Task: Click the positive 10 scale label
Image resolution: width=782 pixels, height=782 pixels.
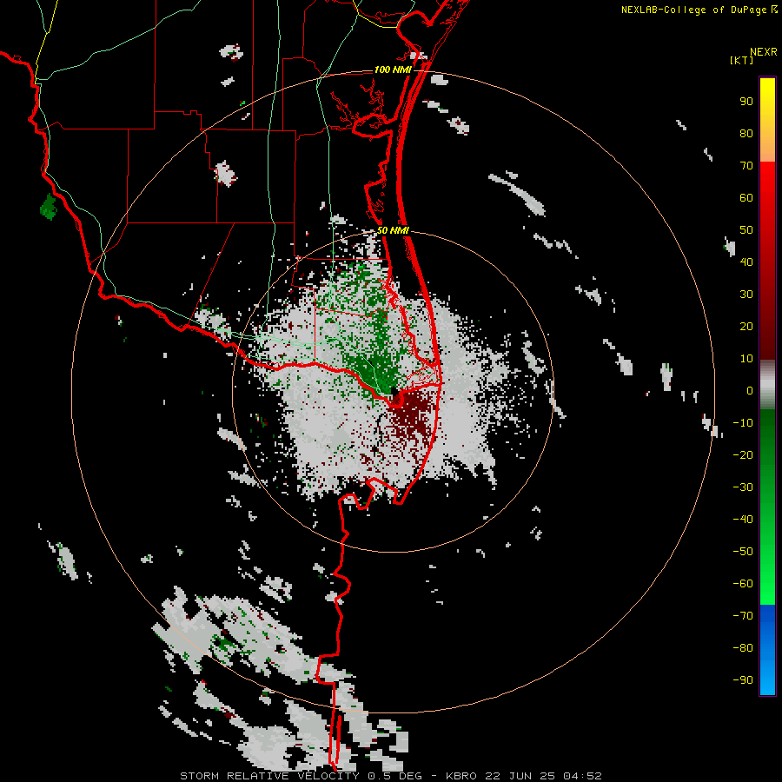Action: [746, 359]
